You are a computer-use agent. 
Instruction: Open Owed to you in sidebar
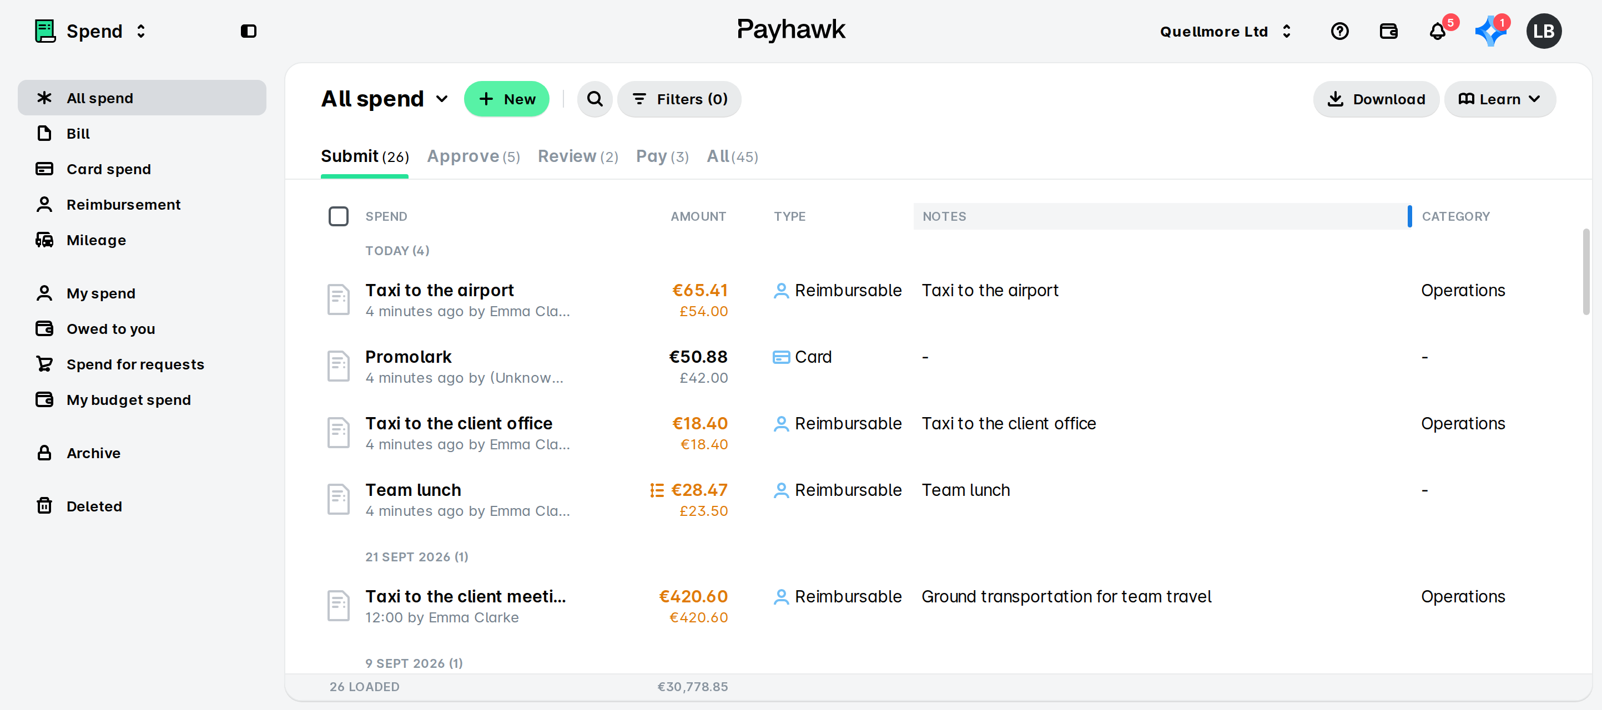coord(142,328)
